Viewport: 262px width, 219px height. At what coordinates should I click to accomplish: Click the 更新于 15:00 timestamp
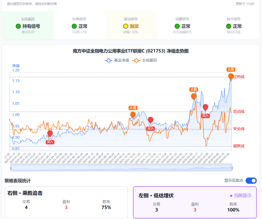pyautogui.click(x=245, y=4)
